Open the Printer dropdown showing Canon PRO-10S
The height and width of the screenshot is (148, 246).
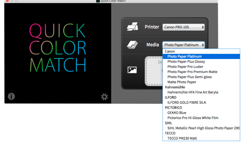click(184, 27)
